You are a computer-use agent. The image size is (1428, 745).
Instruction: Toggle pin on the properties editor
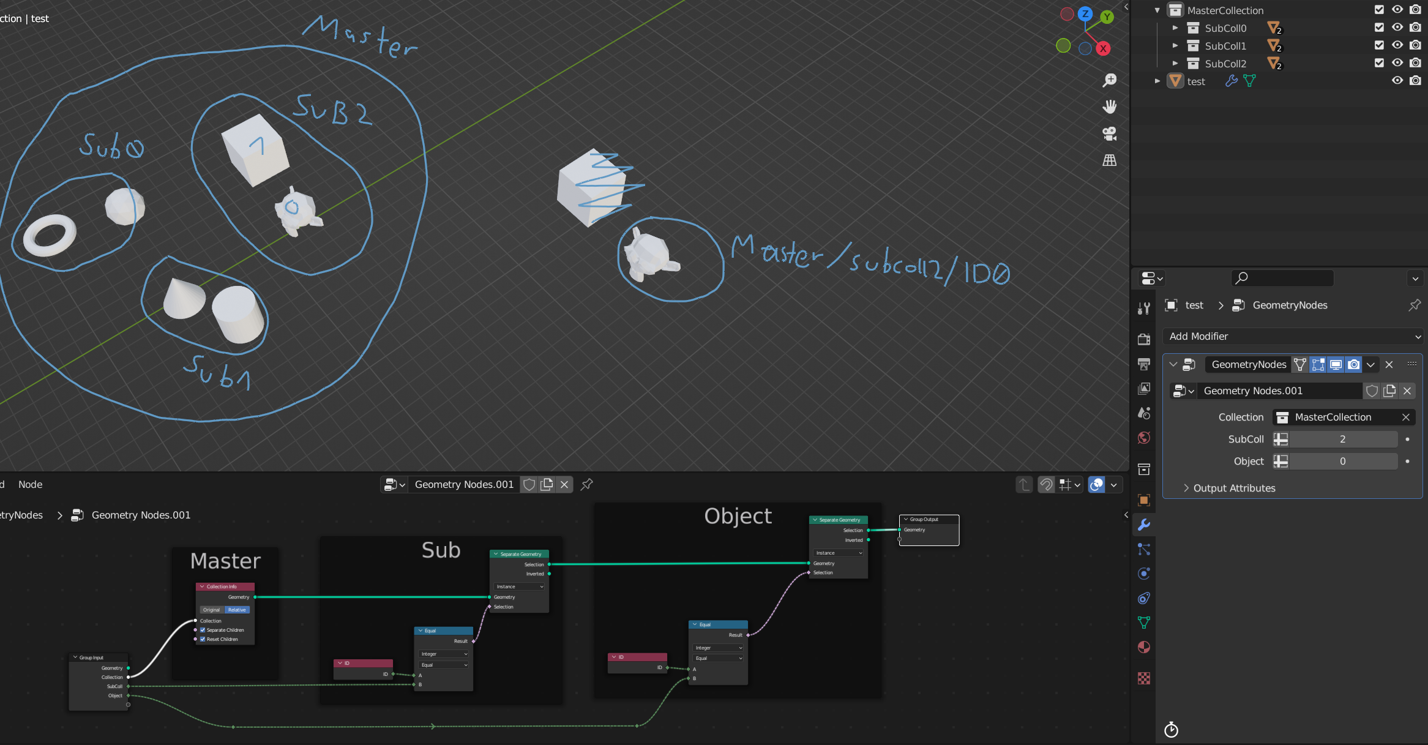(1414, 305)
